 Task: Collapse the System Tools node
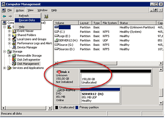point(5,27)
